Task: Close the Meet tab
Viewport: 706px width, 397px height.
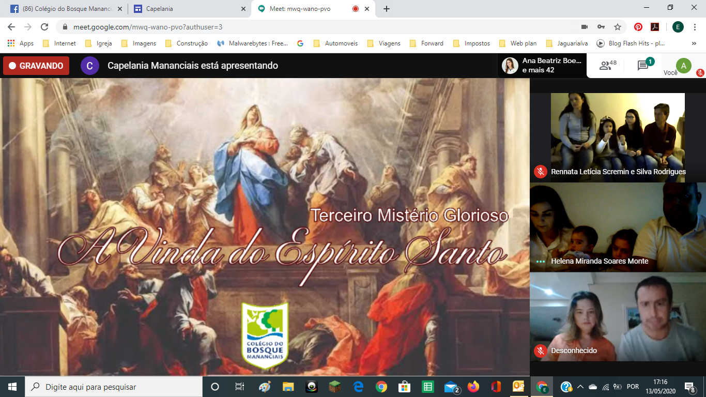Action: [368, 9]
